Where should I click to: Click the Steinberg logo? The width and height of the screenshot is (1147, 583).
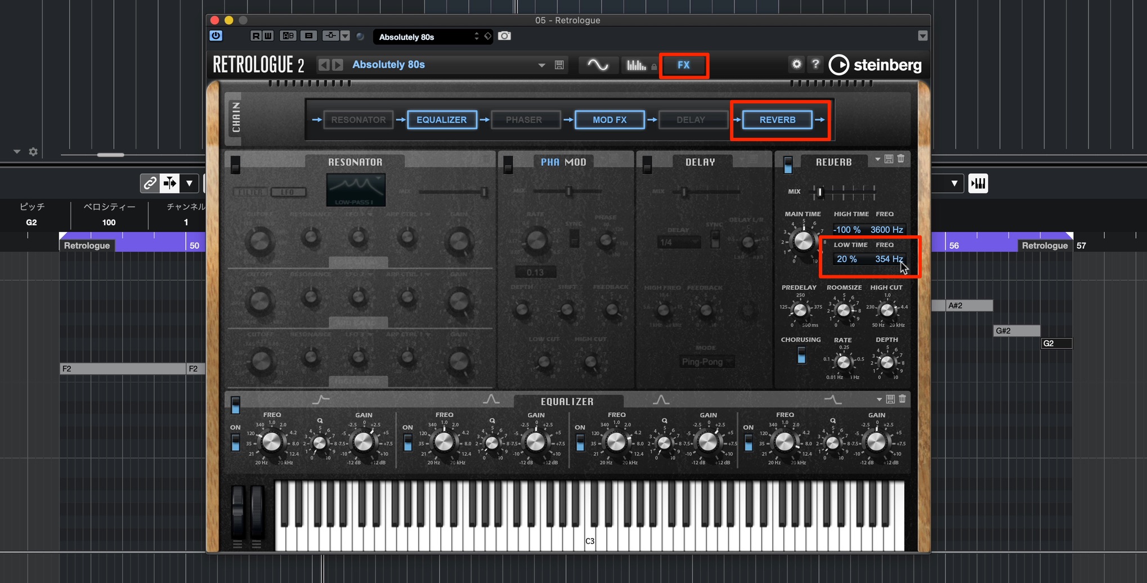tap(875, 65)
